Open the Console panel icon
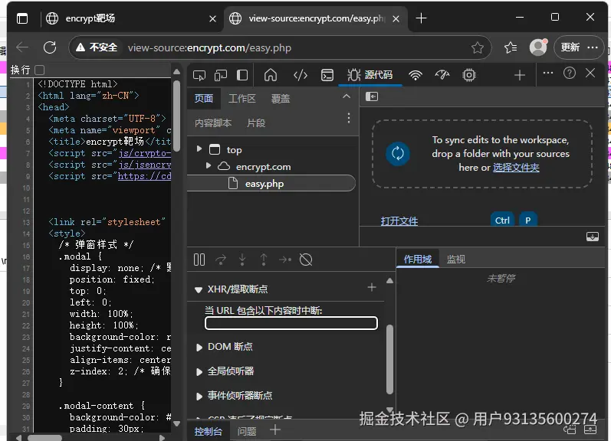 pos(327,75)
